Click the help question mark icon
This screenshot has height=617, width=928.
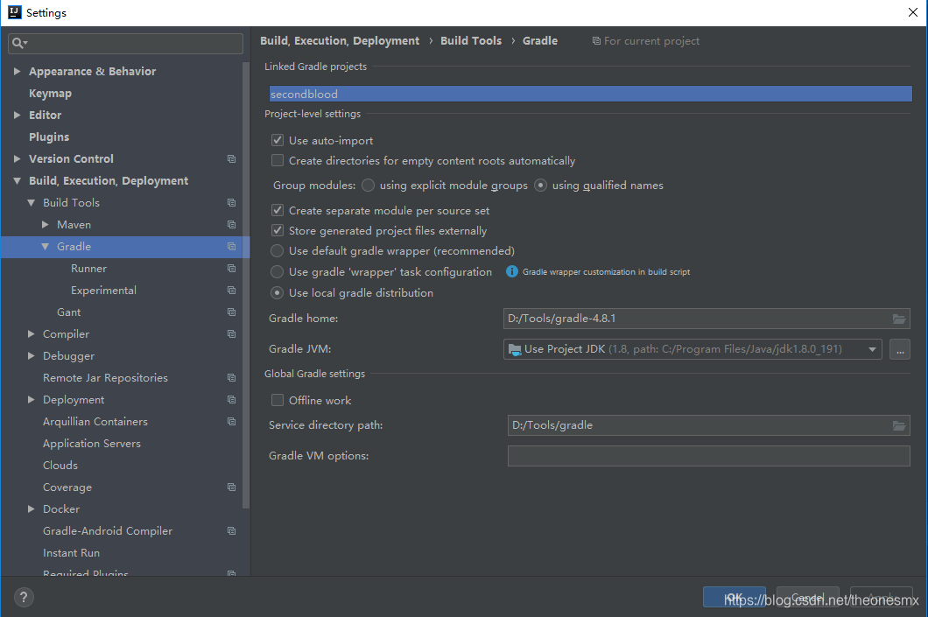(x=24, y=598)
